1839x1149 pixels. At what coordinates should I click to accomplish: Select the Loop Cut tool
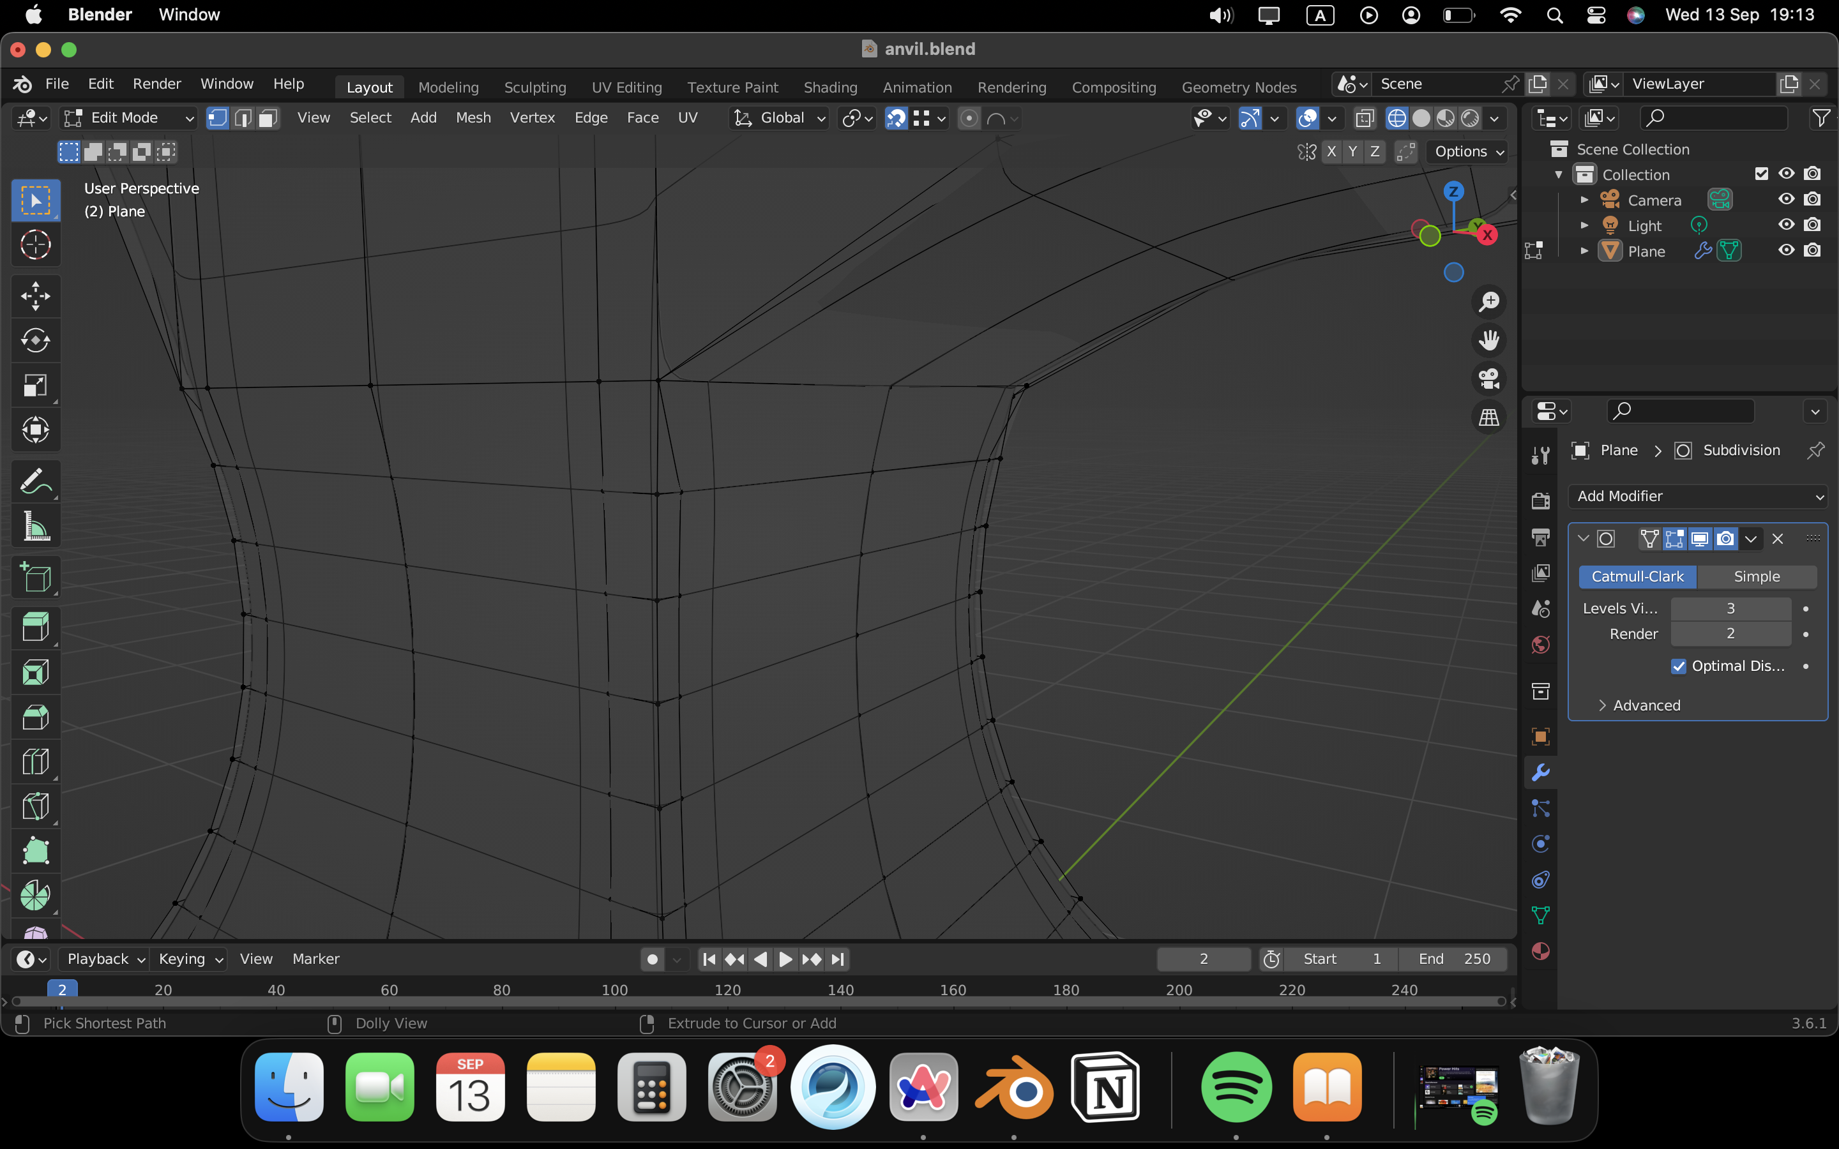point(35,762)
